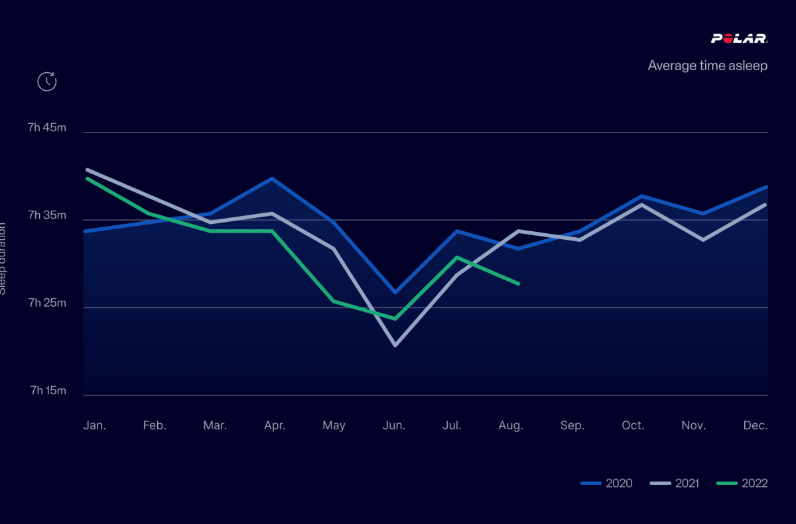Click the 2020 blue line's April peak
The height and width of the screenshot is (524, 796).
click(272, 178)
